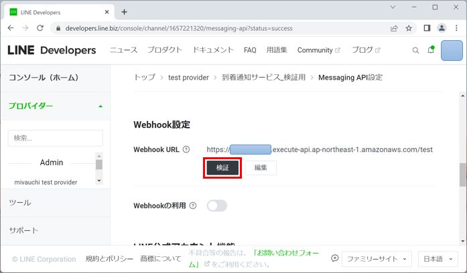Screen dimensions: 467x273
Task: Click the Messaging API設定 breadcrumb text
Action: (350, 78)
